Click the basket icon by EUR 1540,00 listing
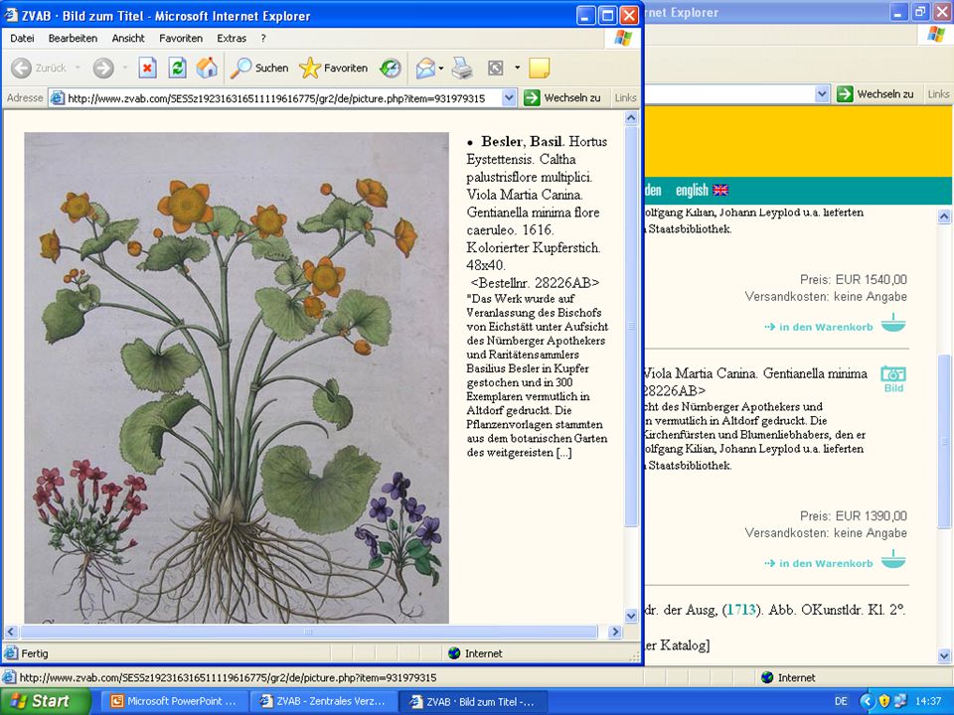 coord(893,322)
